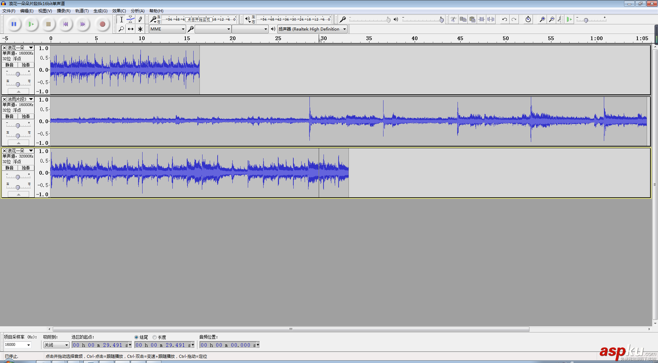The height and width of the screenshot is (363, 658).
Task: Open the 吸附到 snap dropdown
Action: point(56,345)
